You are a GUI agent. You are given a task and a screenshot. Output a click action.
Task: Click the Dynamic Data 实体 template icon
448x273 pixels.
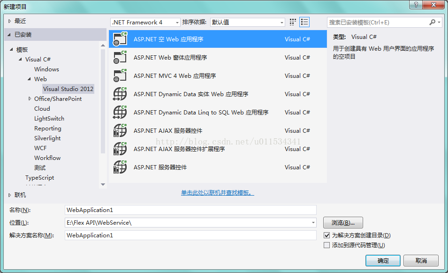tap(120, 94)
